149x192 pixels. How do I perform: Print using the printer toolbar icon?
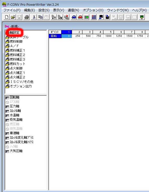(x=27, y=17)
